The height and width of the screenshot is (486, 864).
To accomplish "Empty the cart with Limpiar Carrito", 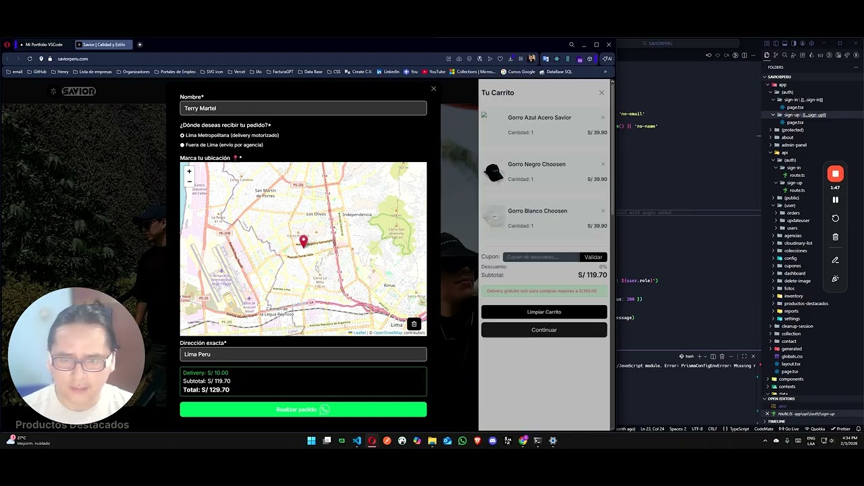I will pos(544,312).
